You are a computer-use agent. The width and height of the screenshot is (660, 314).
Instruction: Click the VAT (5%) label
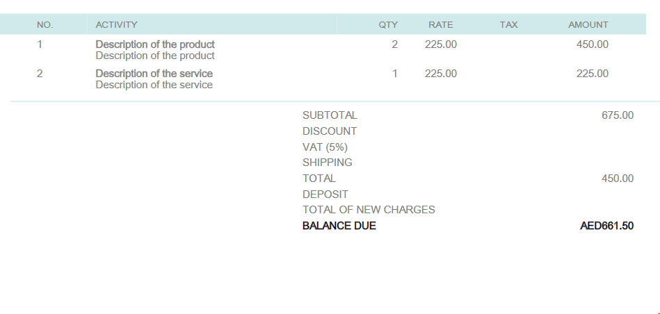[325, 147]
